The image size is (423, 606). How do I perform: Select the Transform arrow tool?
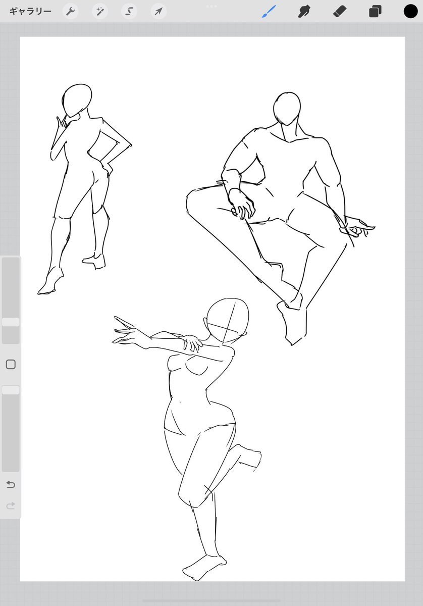coord(158,11)
